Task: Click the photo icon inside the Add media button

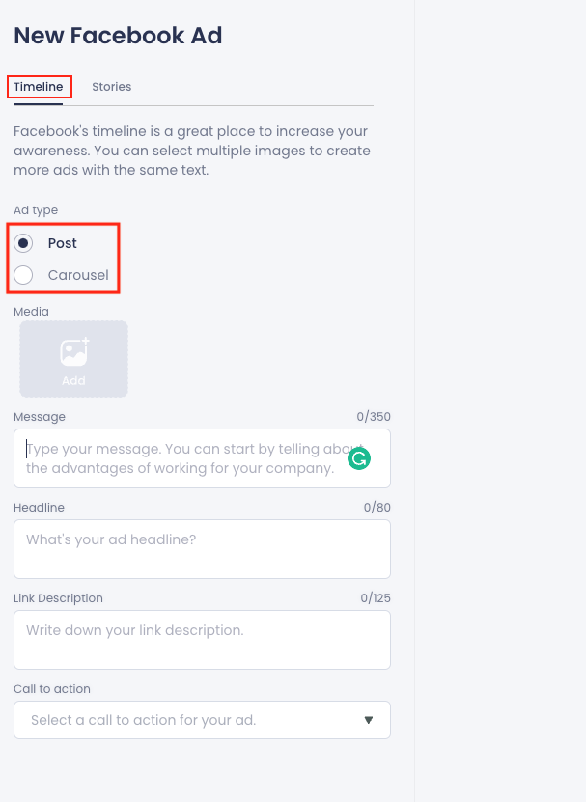Action: [x=73, y=352]
